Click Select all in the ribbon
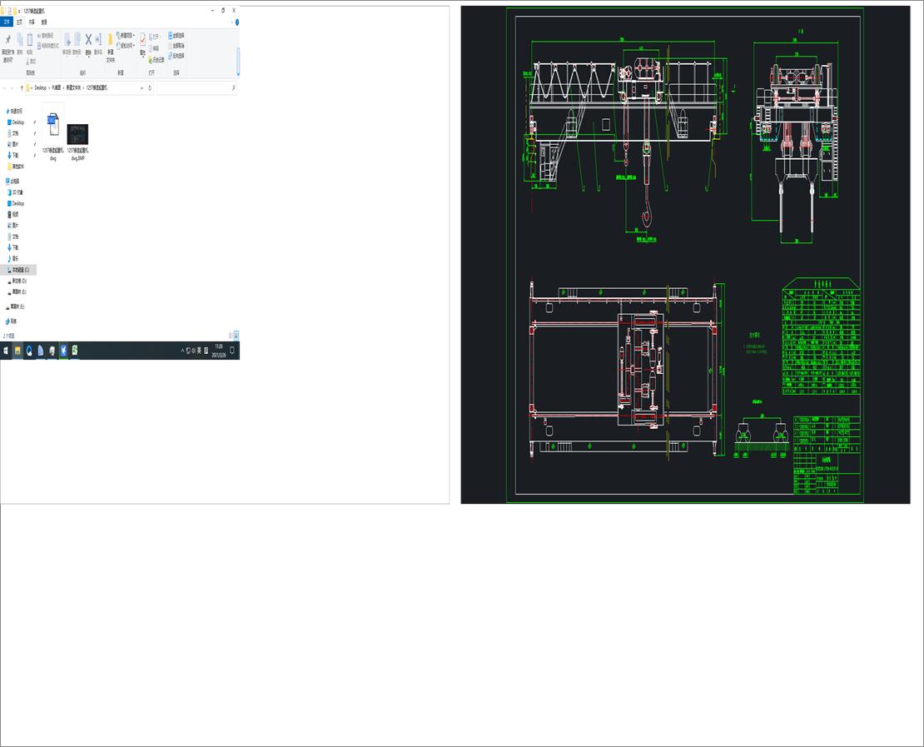The image size is (924, 747). (x=176, y=35)
